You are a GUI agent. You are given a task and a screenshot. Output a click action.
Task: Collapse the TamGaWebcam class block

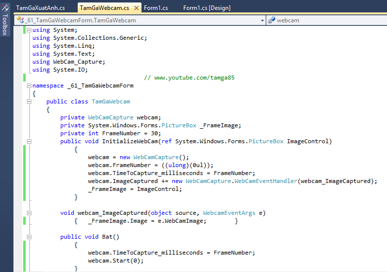tap(29, 102)
